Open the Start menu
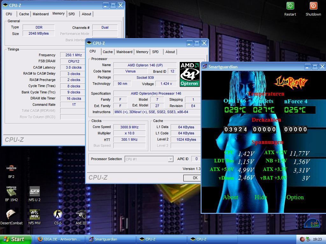 (16, 239)
